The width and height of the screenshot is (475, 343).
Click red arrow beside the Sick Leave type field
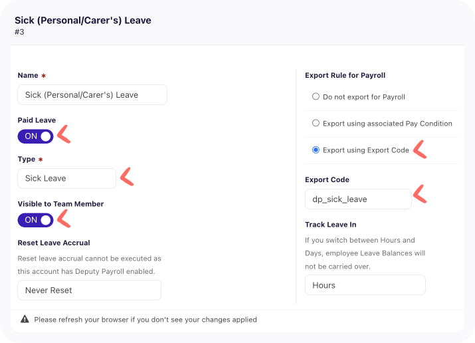tap(127, 177)
